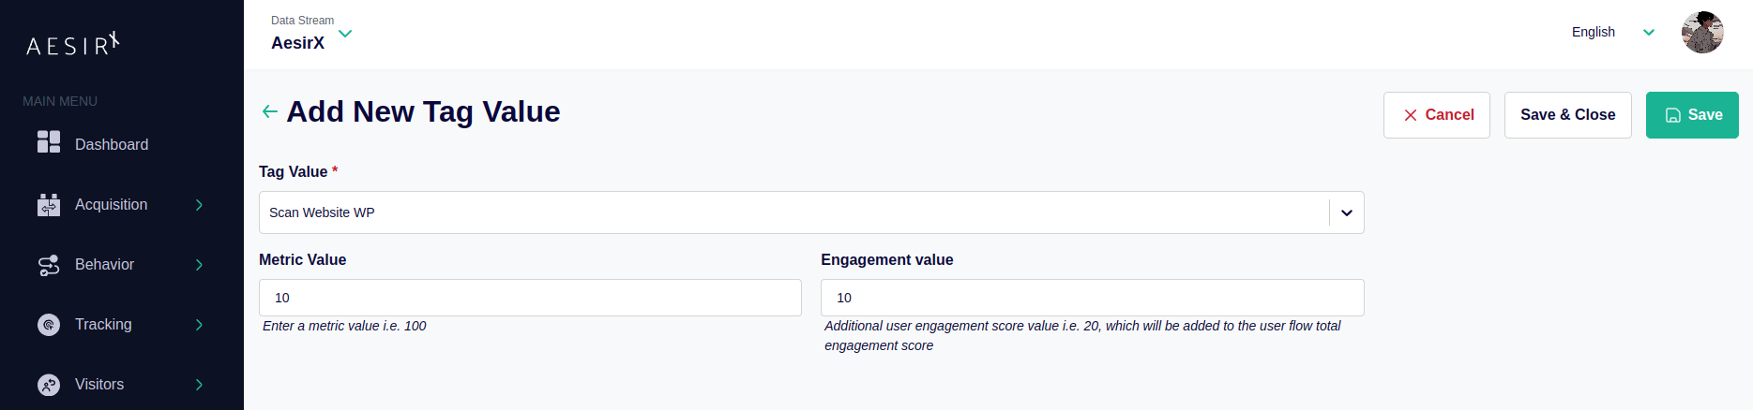Expand the Acquisition submenu chevron

coord(199,205)
